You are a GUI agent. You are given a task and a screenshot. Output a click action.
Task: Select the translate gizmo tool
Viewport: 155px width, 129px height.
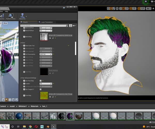pyautogui.click(x=108, y=9)
